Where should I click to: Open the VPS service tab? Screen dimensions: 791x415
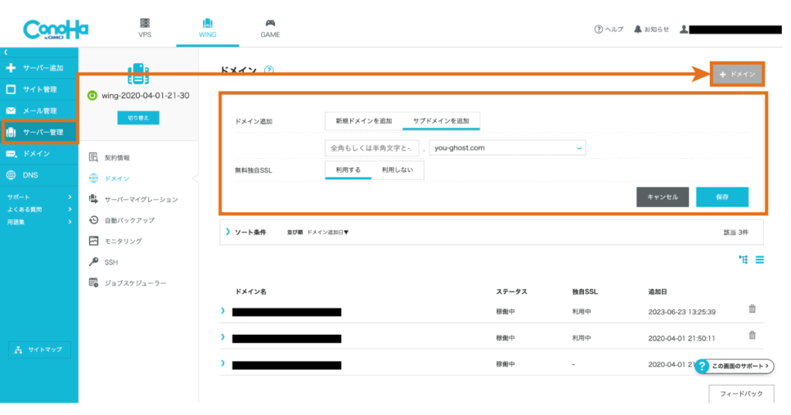tap(144, 28)
